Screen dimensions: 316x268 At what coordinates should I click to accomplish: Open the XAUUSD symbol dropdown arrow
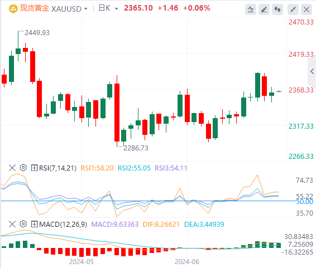[x=86, y=9]
